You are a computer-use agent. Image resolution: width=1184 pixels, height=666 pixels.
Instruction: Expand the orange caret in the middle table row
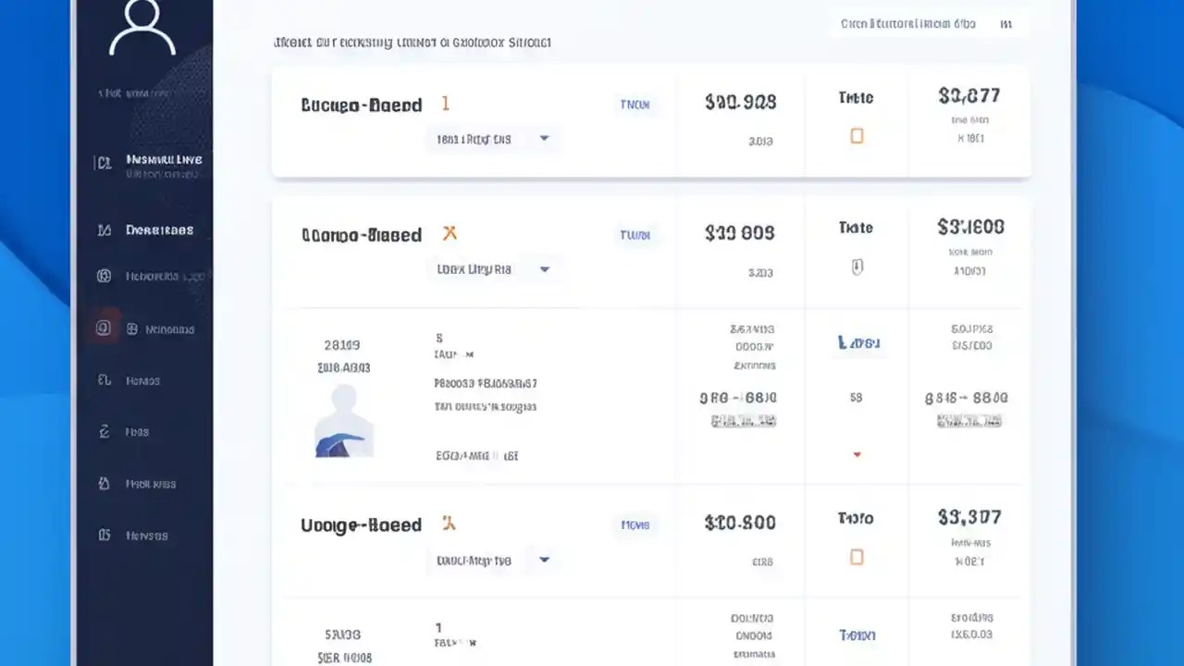click(x=856, y=454)
